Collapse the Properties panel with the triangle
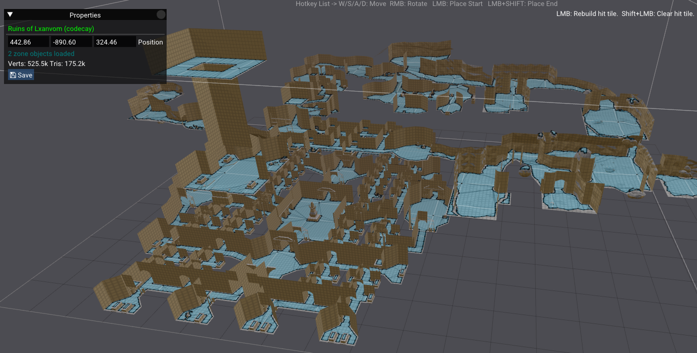The image size is (697, 353). [10, 15]
